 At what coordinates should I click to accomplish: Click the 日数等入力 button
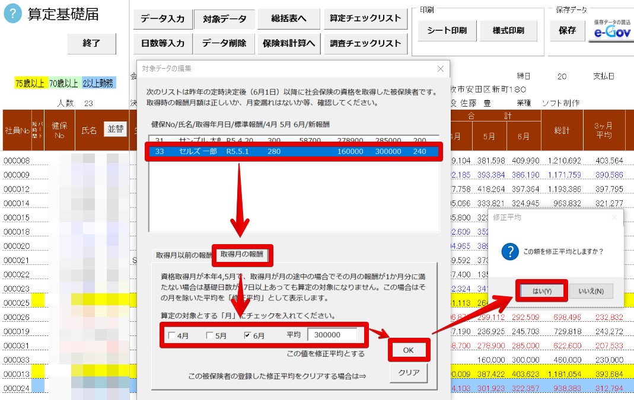163,43
